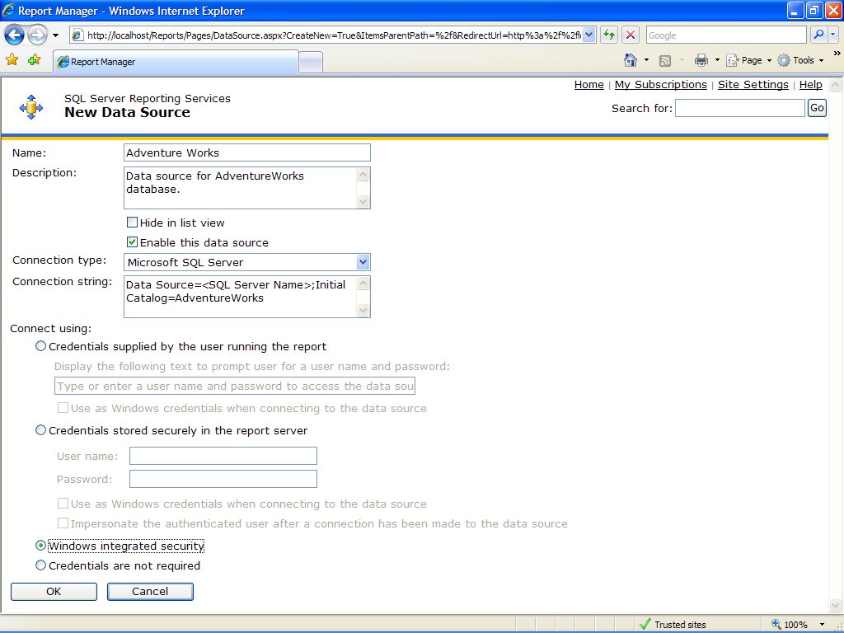
Task: Open the Home link
Action: [588, 85]
